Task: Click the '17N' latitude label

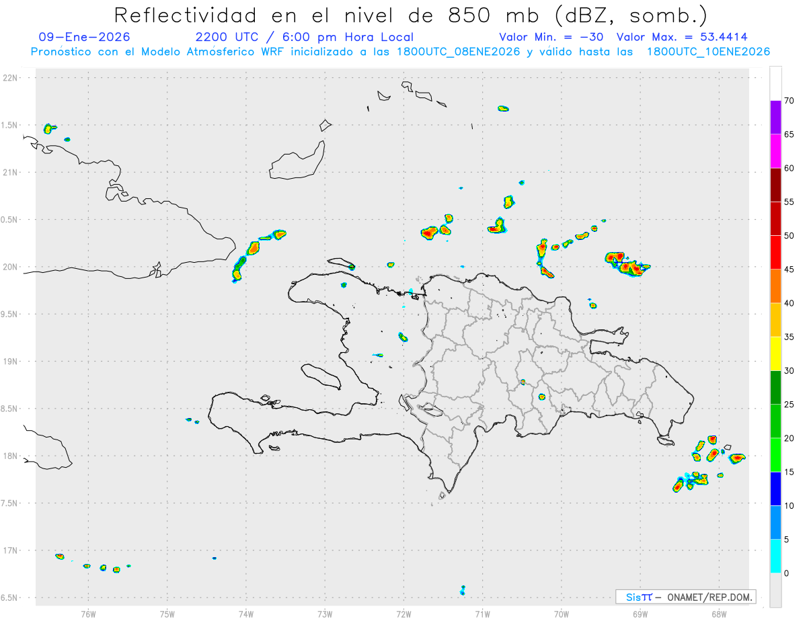Action: 10,550
